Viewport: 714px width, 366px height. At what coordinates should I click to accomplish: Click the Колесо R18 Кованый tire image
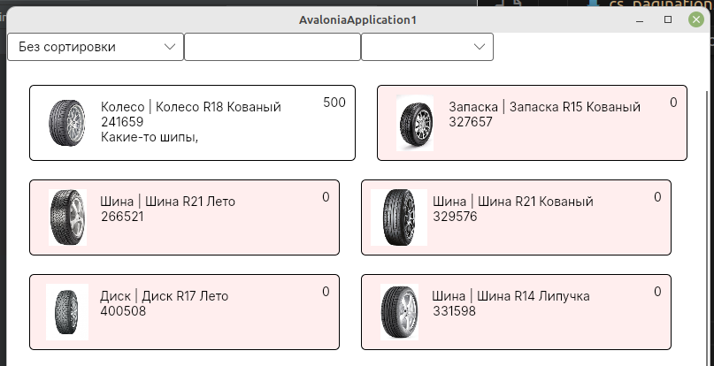[66, 123]
